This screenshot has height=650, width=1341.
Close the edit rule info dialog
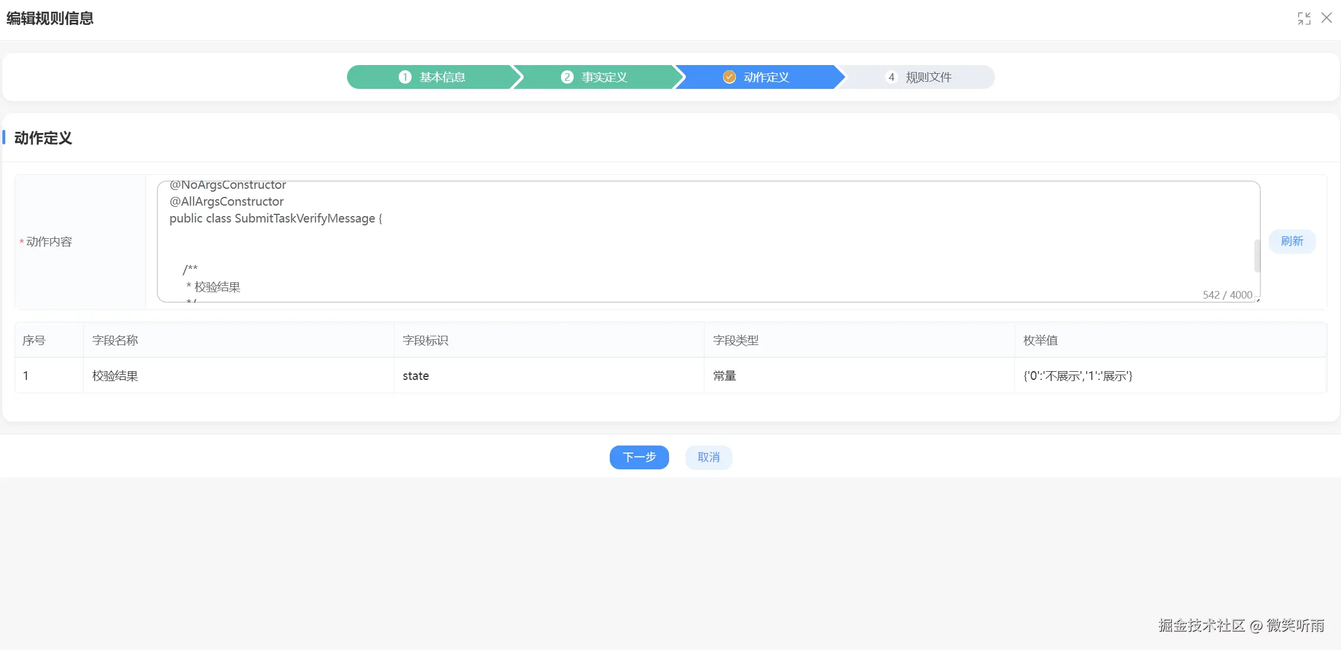tap(1326, 18)
